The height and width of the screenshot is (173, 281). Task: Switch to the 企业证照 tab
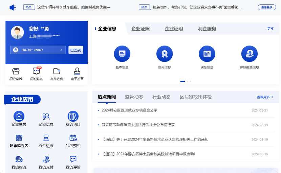coord(140,29)
